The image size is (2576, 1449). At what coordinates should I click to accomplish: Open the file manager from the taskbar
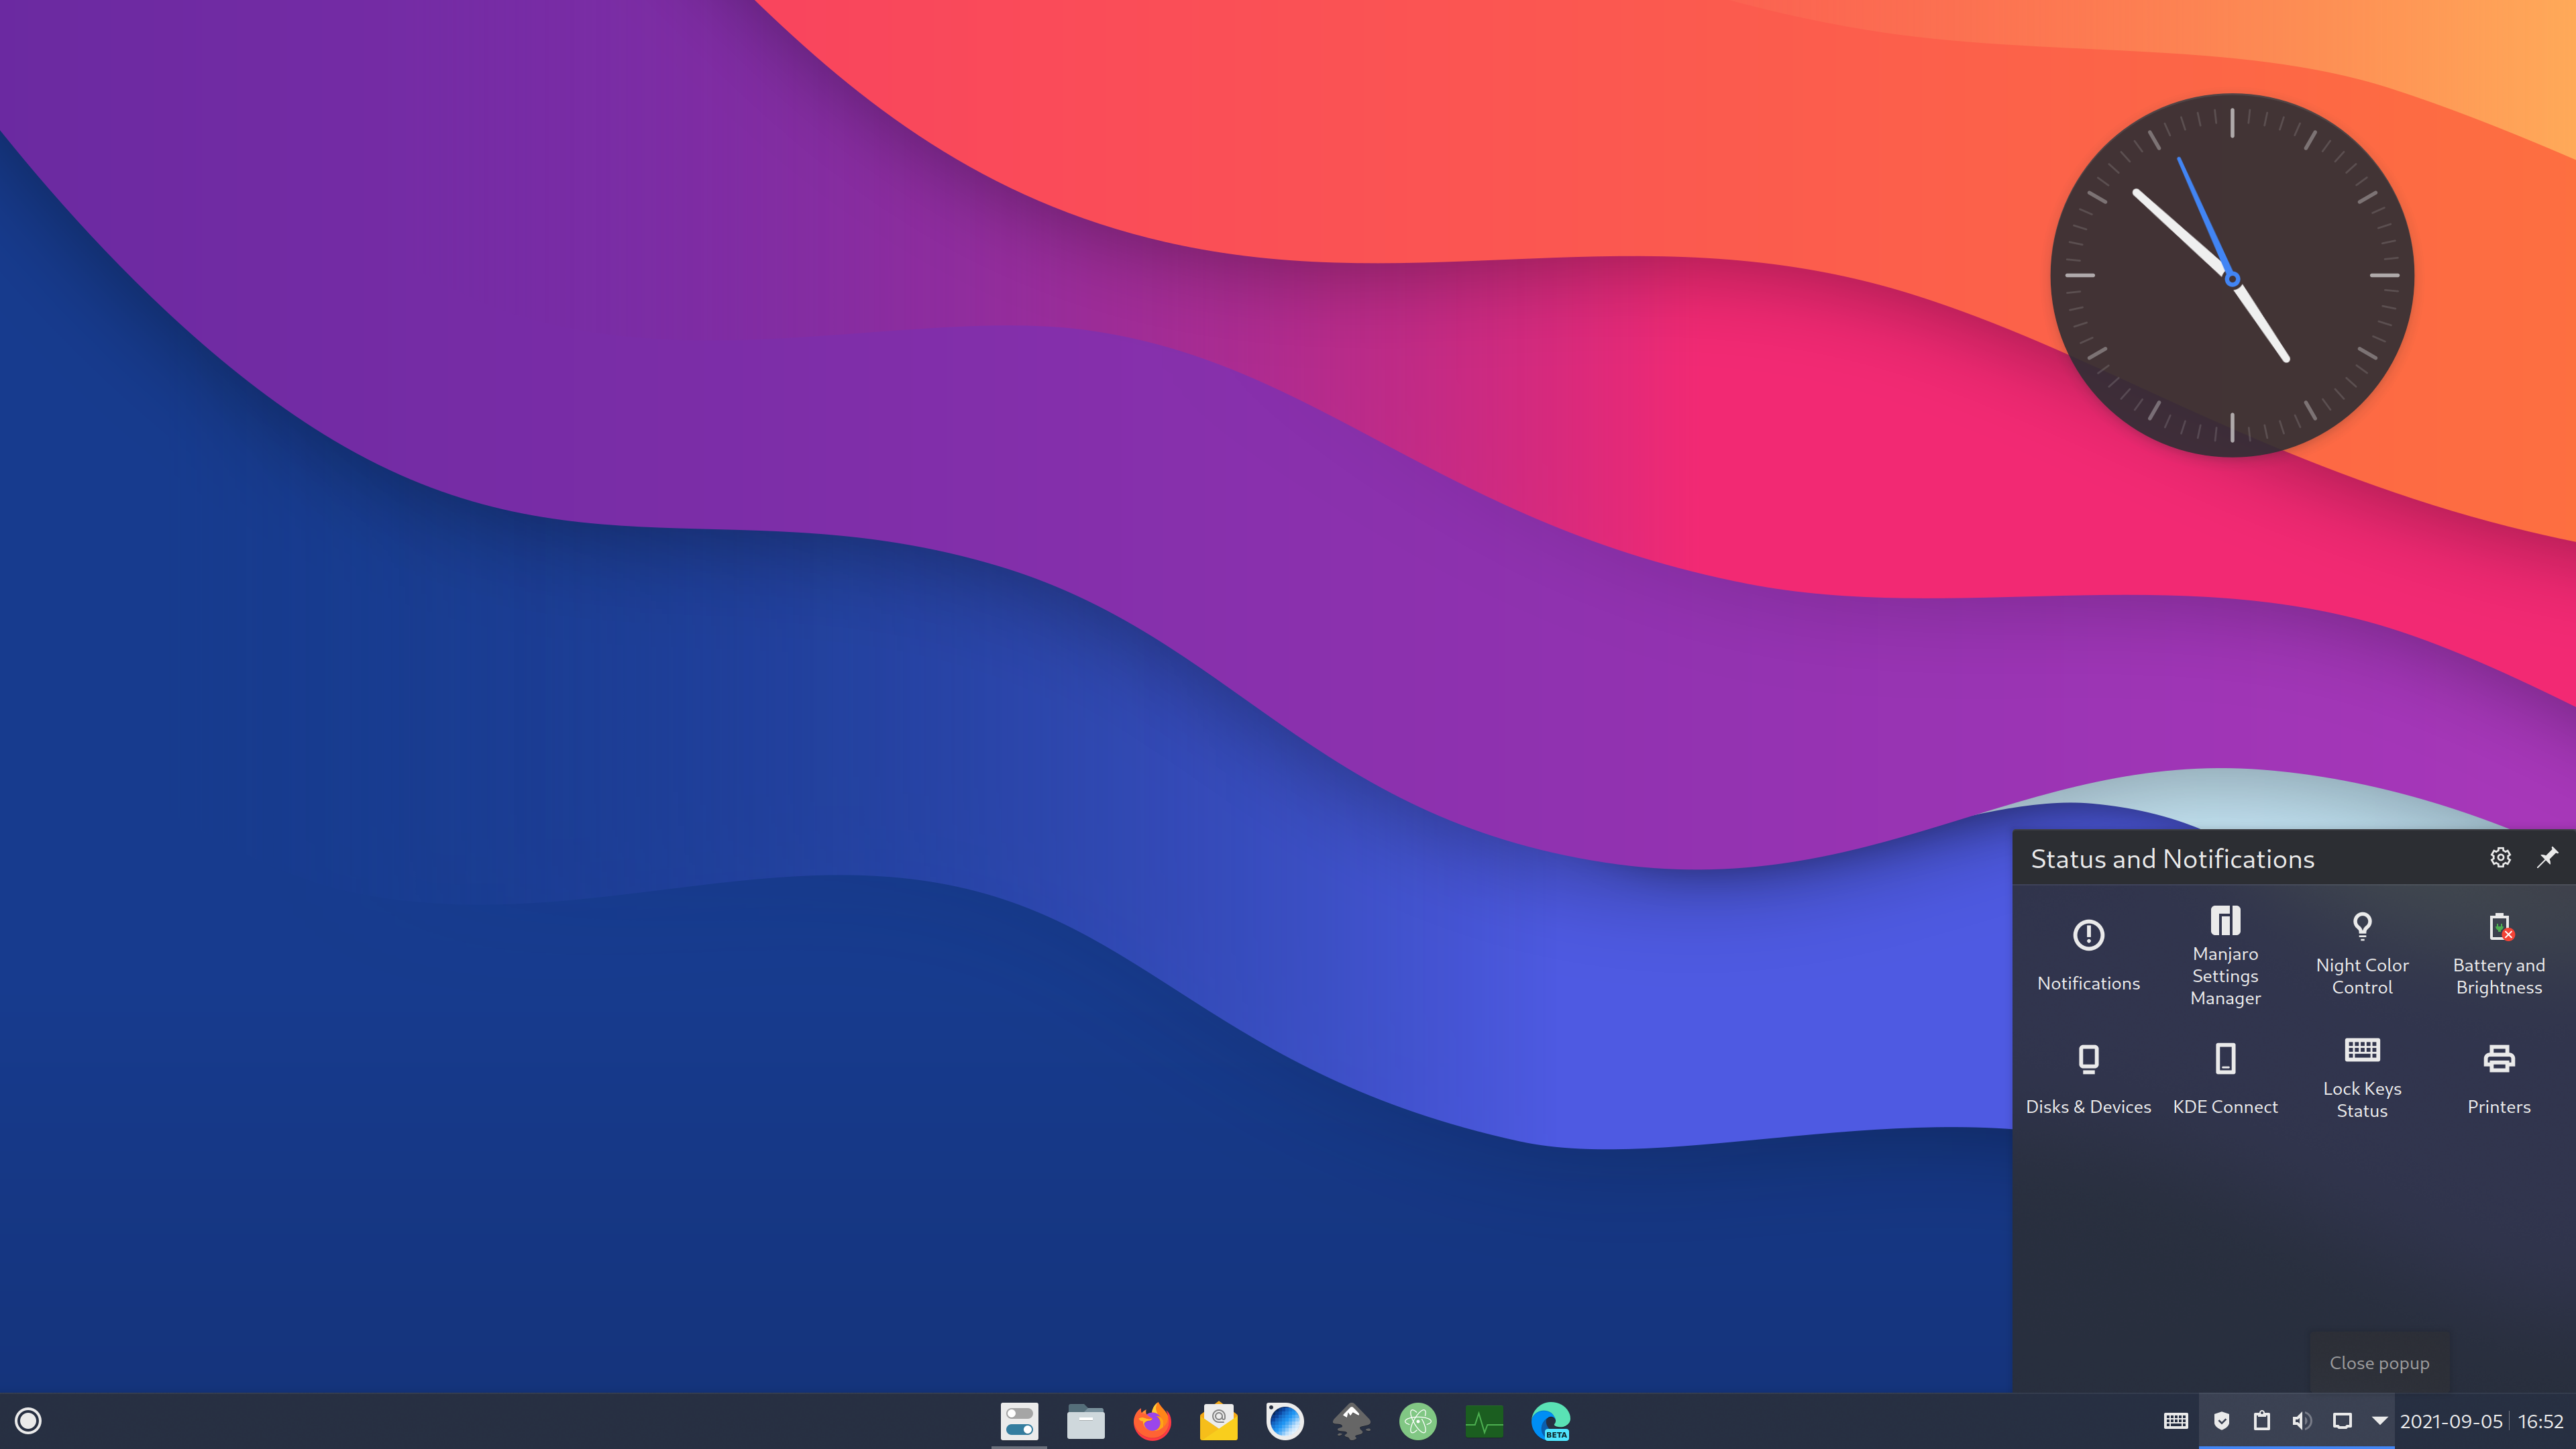click(x=1085, y=1421)
